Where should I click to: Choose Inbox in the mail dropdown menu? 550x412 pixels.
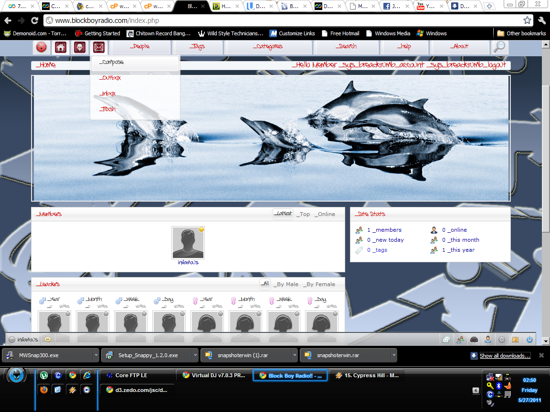[107, 94]
